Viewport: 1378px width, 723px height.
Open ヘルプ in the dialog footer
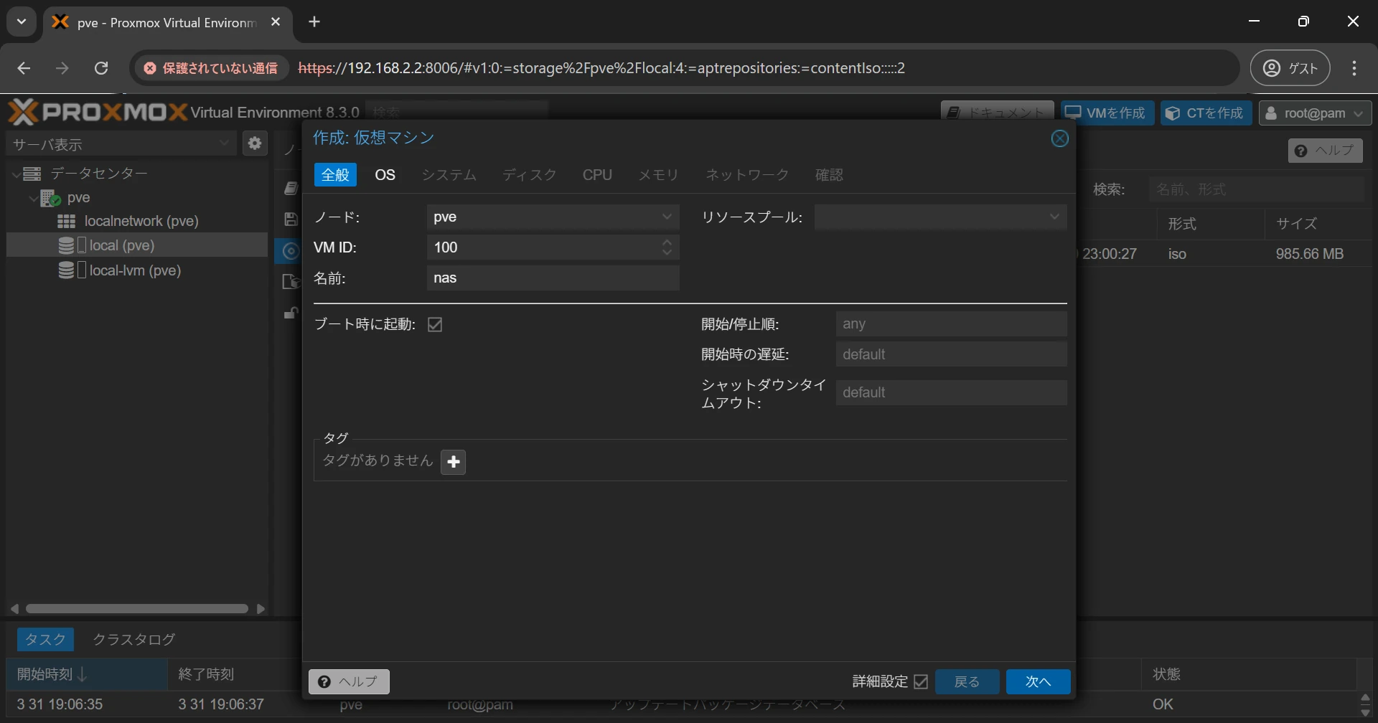[349, 681]
